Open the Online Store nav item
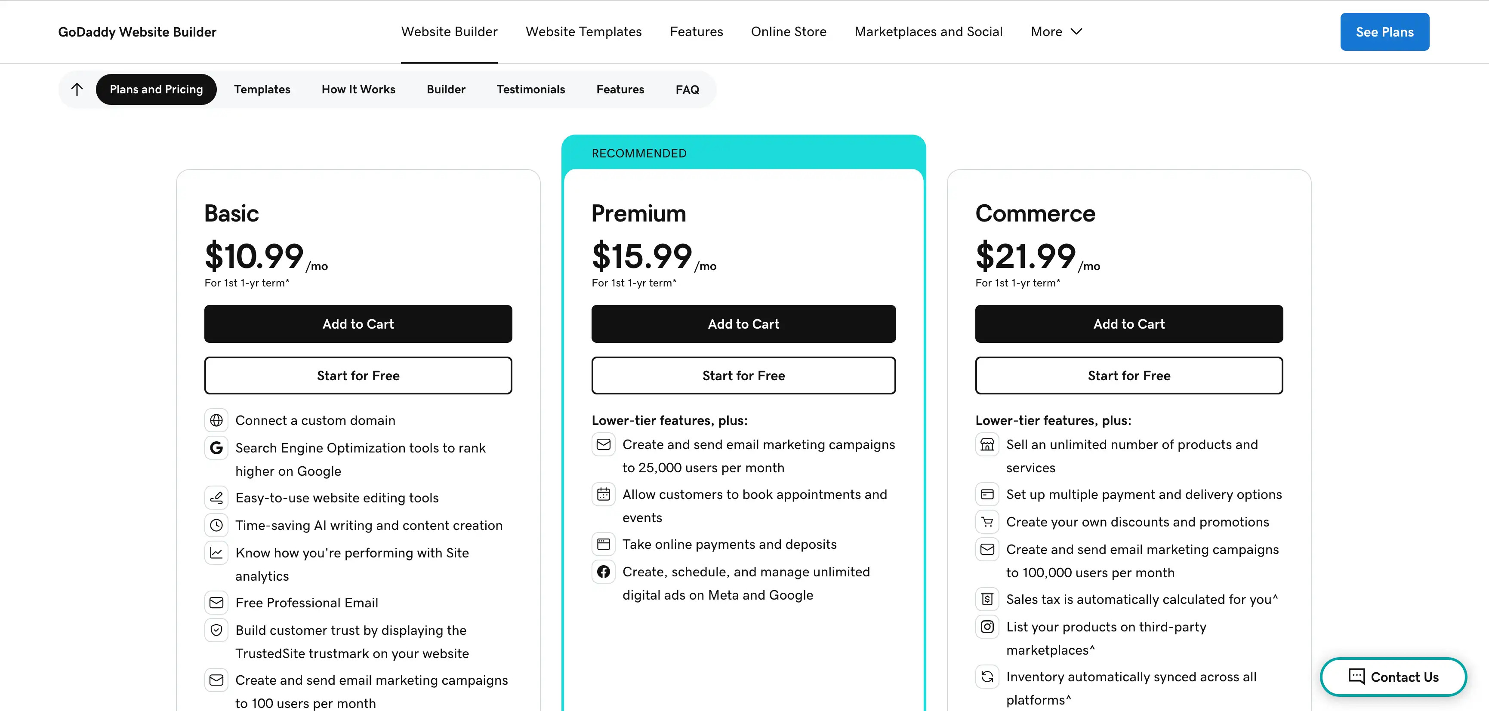The width and height of the screenshot is (1489, 711). (x=789, y=32)
